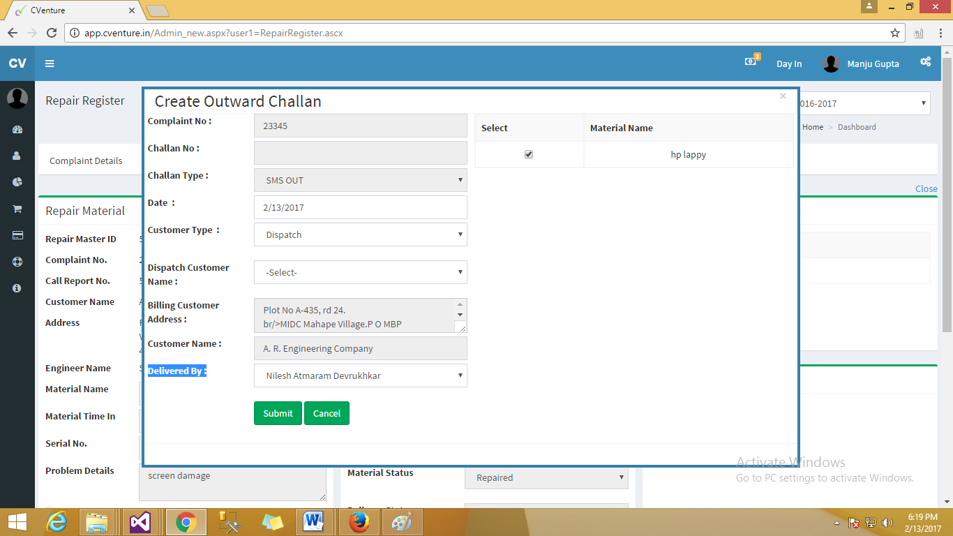Click the Problem Details screen damage textarea
The width and height of the screenshot is (953, 536).
coord(232,483)
